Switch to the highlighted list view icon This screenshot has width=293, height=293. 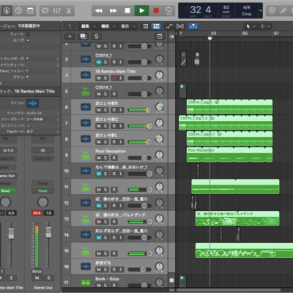click(x=156, y=26)
